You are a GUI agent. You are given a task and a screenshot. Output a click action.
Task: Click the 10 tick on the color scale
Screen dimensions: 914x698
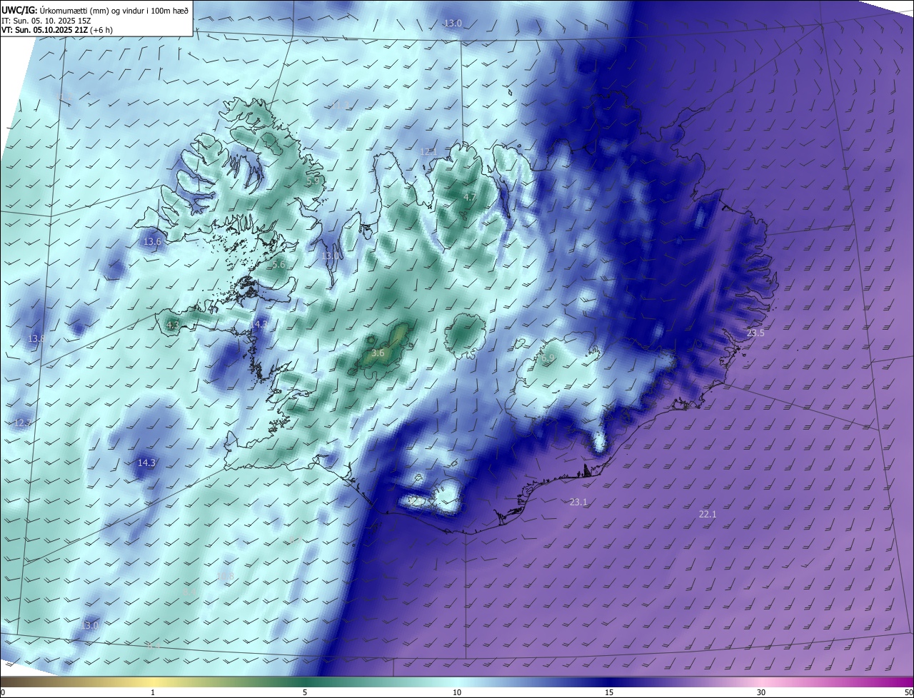pyautogui.click(x=457, y=692)
